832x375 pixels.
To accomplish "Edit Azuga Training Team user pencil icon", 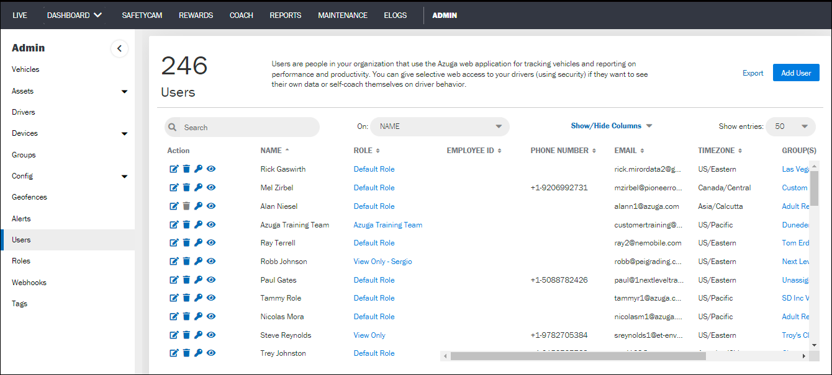I will pos(174,225).
